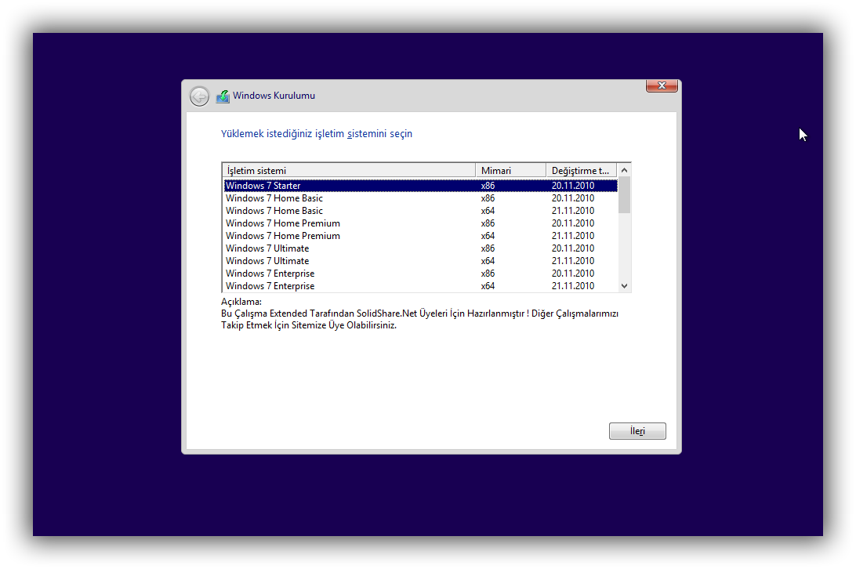The height and width of the screenshot is (569, 856).
Task: Select Windows 7 Starter x86 row
Action: click(420, 186)
